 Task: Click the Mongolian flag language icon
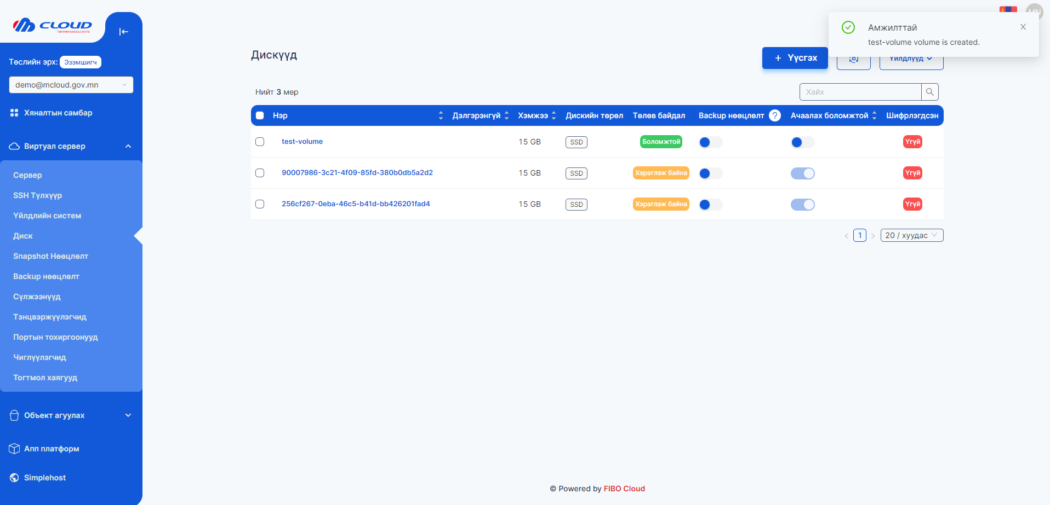tap(1008, 9)
